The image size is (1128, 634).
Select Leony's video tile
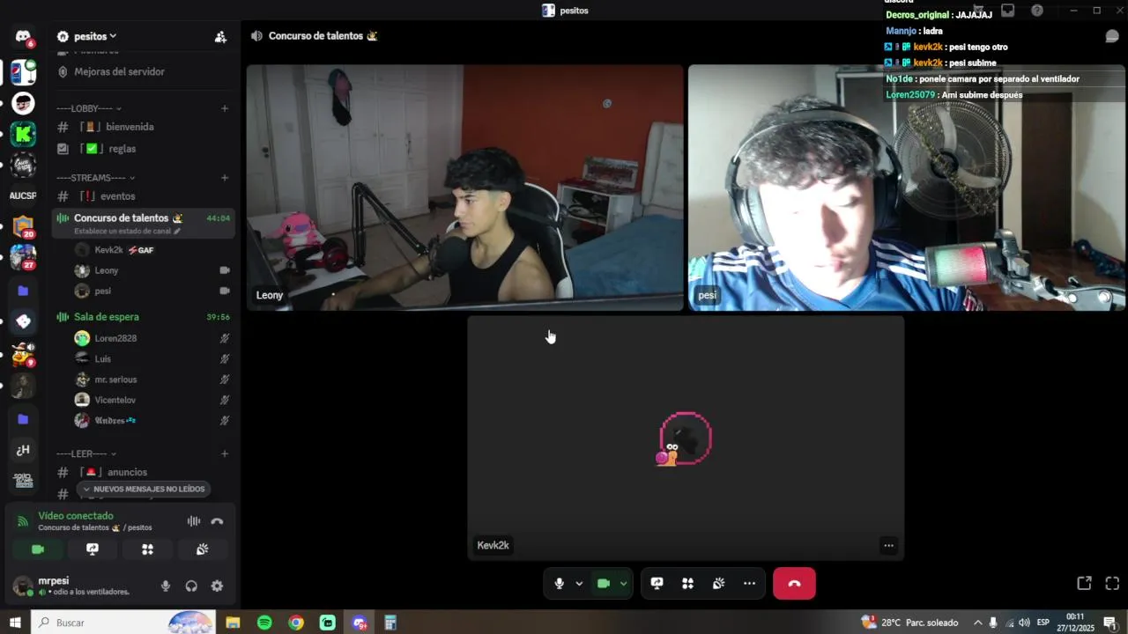click(x=465, y=188)
